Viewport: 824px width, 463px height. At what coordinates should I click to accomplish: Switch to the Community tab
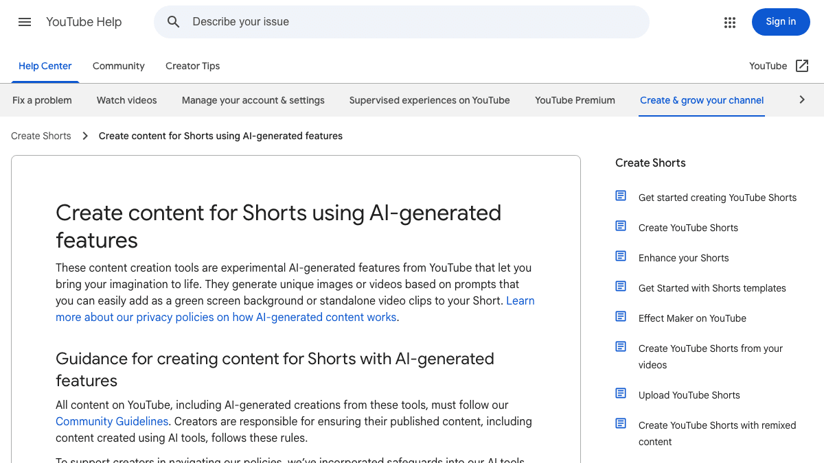tap(119, 67)
